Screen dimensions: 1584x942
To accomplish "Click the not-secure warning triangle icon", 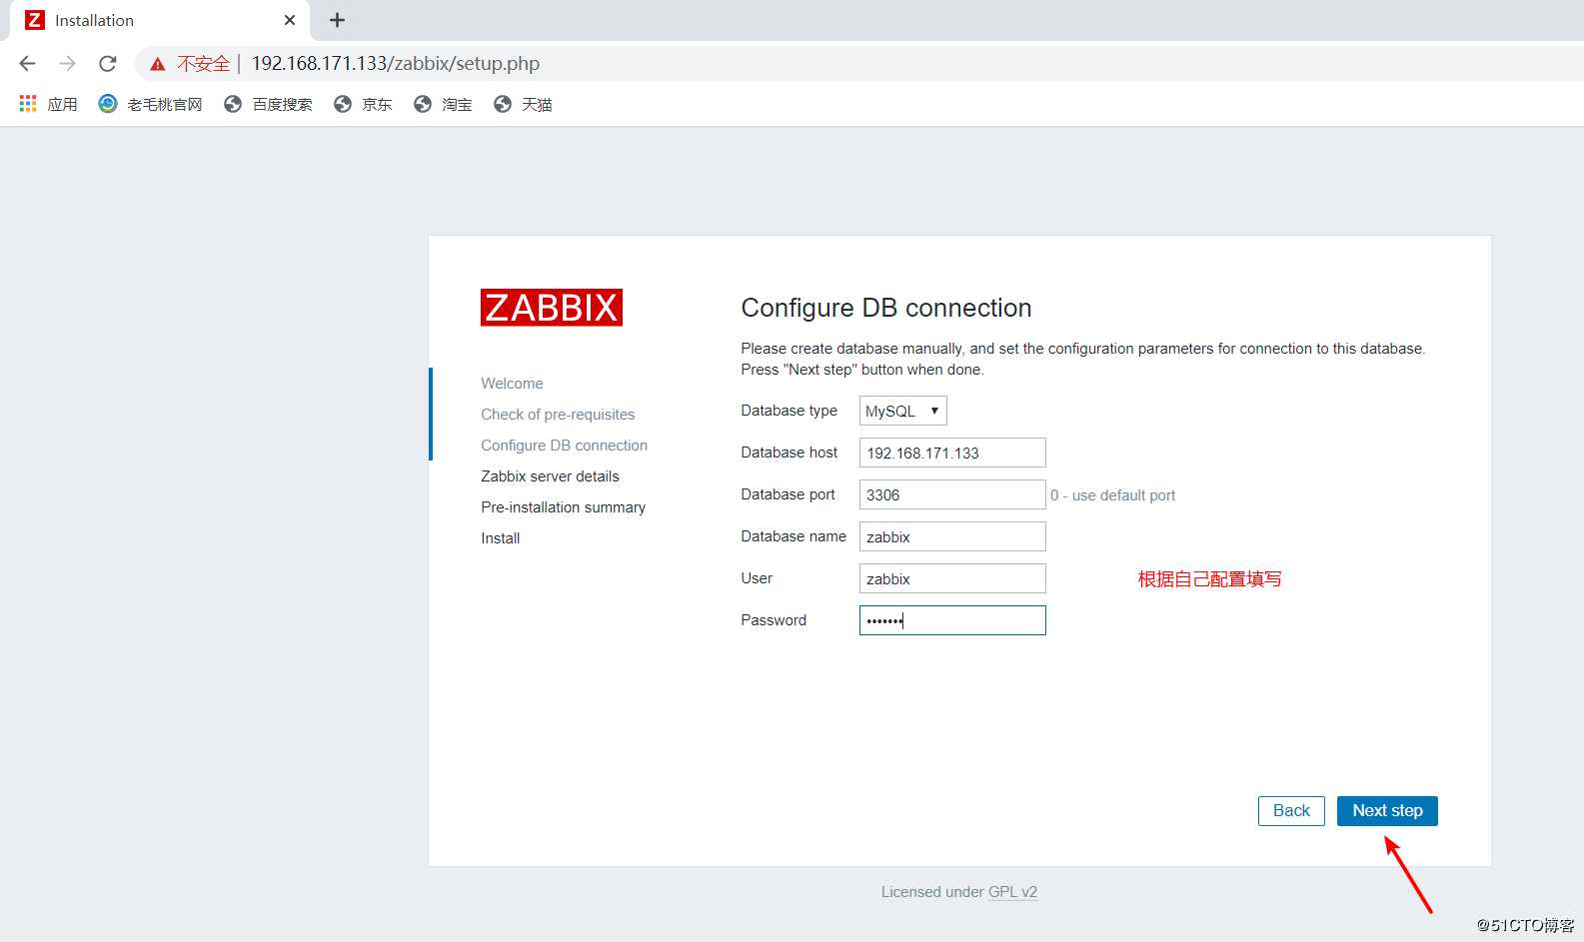I will [x=158, y=64].
